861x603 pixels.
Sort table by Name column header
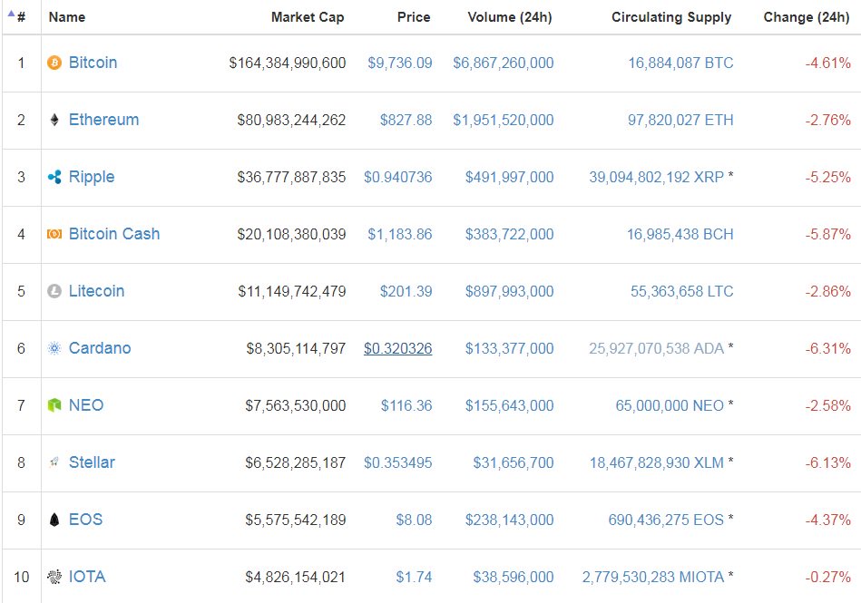click(x=67, y=17)
